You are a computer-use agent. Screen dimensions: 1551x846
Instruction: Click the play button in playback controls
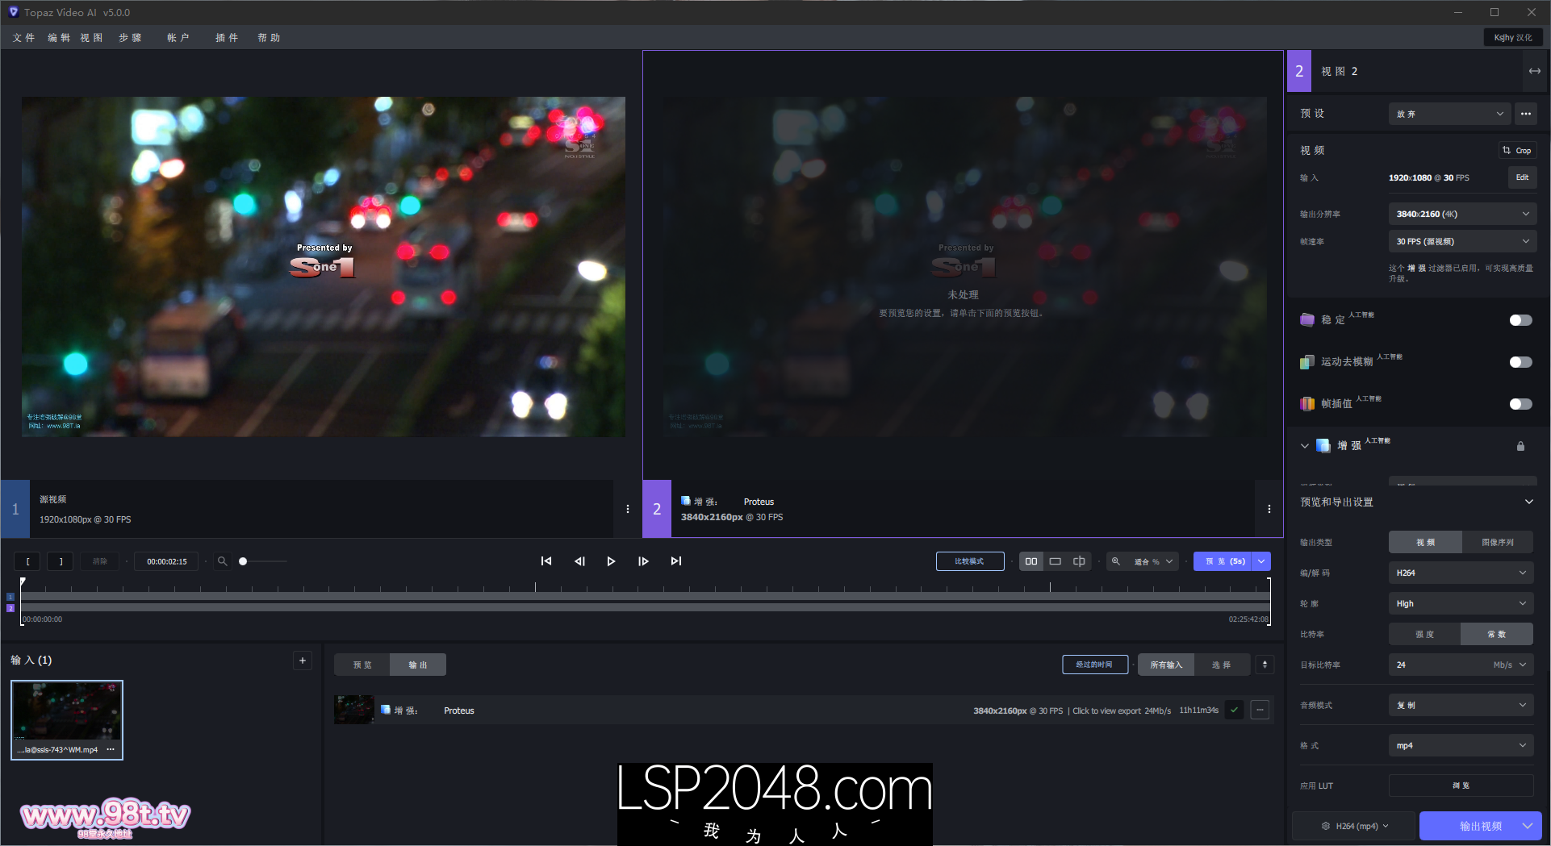tap(611, 561)
